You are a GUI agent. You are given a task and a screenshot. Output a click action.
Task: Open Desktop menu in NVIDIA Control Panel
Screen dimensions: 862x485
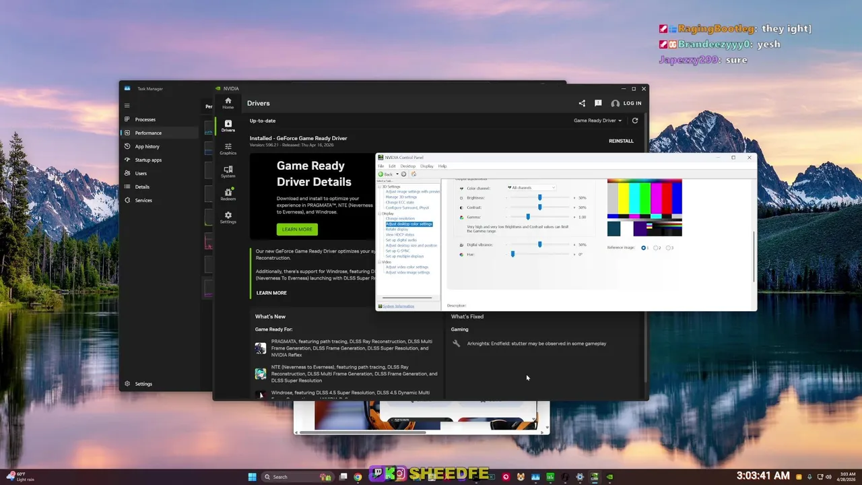pos(408,166)
